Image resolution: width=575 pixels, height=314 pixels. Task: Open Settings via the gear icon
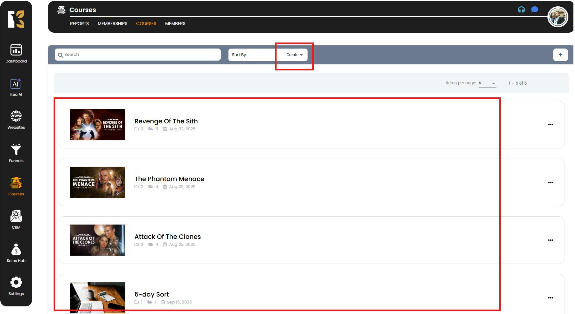(x=16, y=286)
